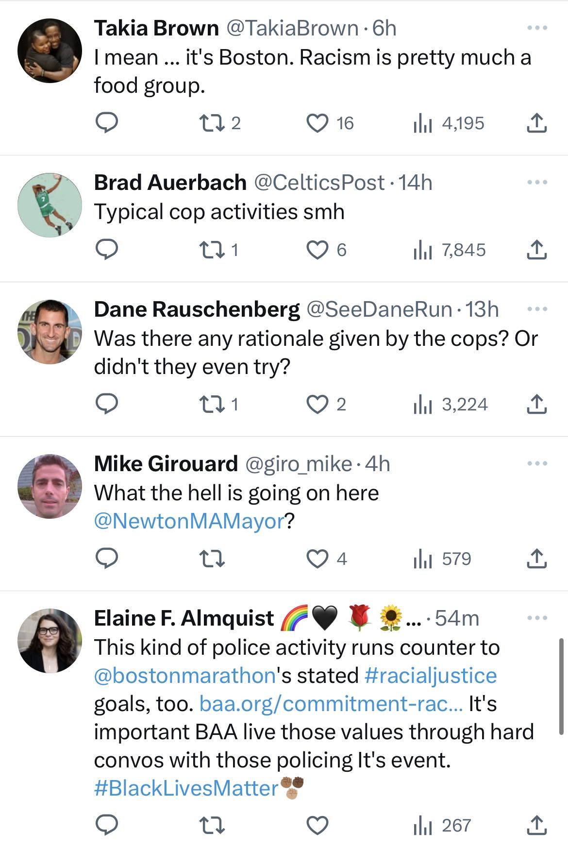Share Brad Auerbach's tweet

(536, 250)
